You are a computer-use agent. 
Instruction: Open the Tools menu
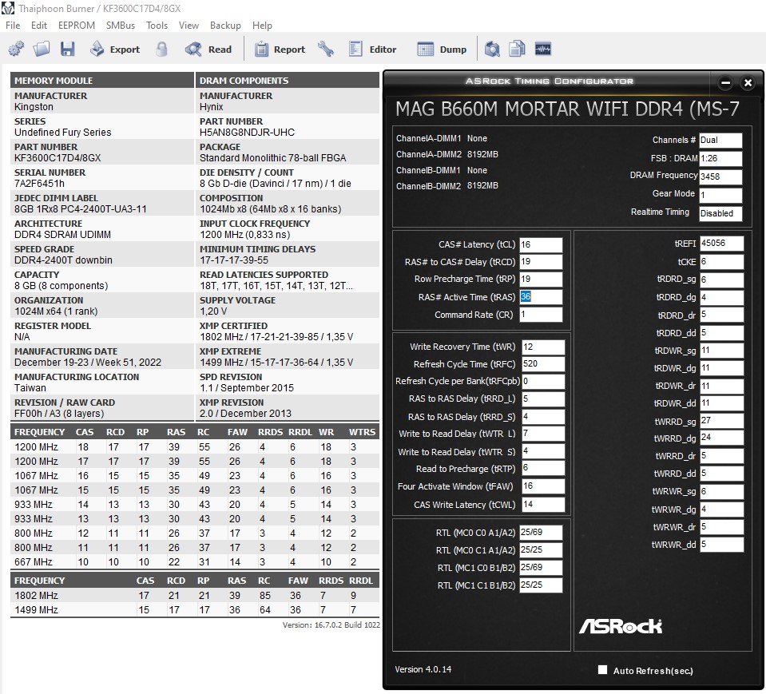157,26
